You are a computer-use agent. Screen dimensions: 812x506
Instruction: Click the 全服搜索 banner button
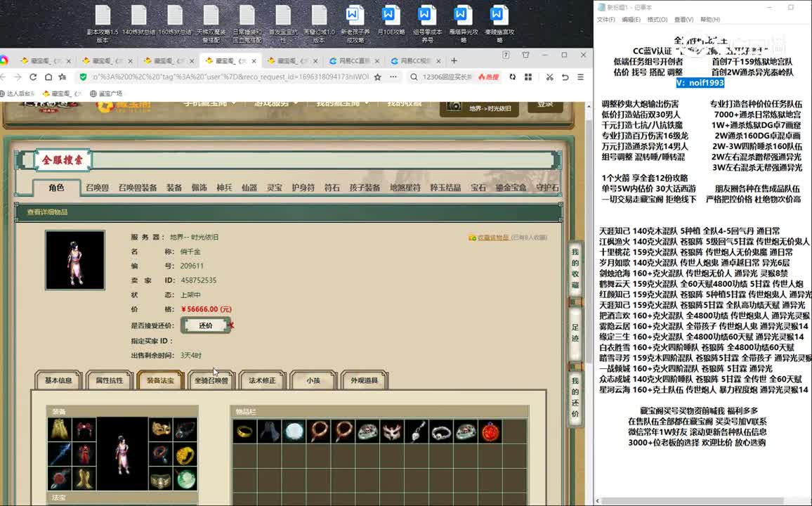(x=63, y=160)
